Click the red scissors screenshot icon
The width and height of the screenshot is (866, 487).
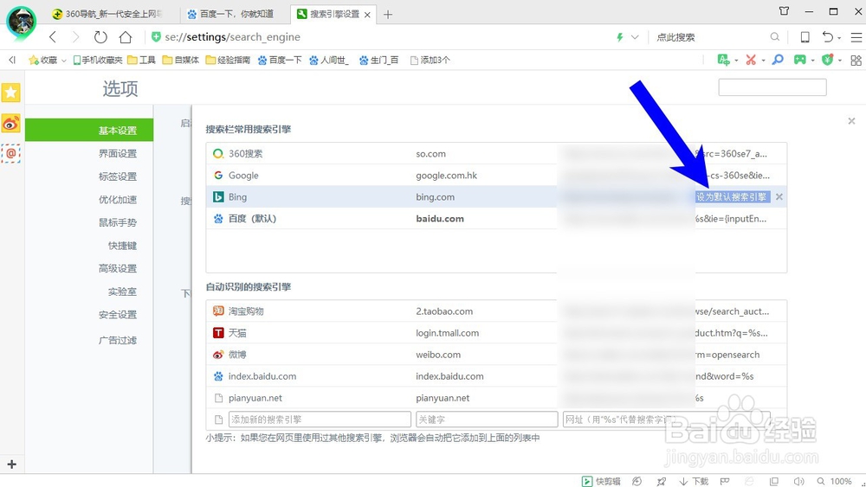pos(751,60)
